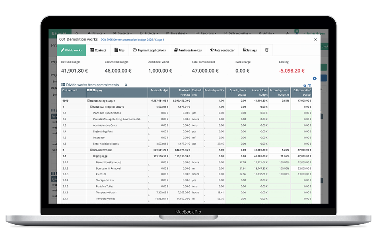This screenshot has width=377, height=233.
Task: Open the Purchase invoices tab
Action: pyautogui.click(x=188, y=50)
